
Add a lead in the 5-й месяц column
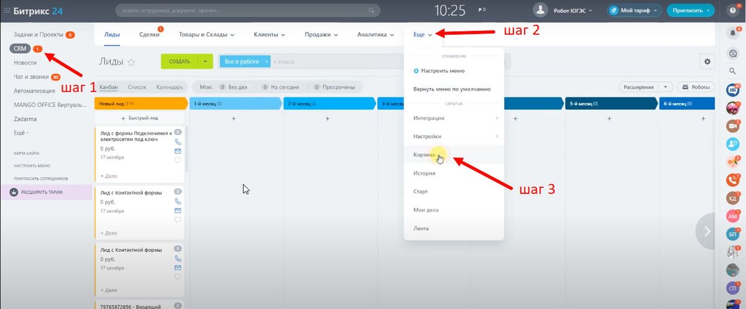coord(610,118)
